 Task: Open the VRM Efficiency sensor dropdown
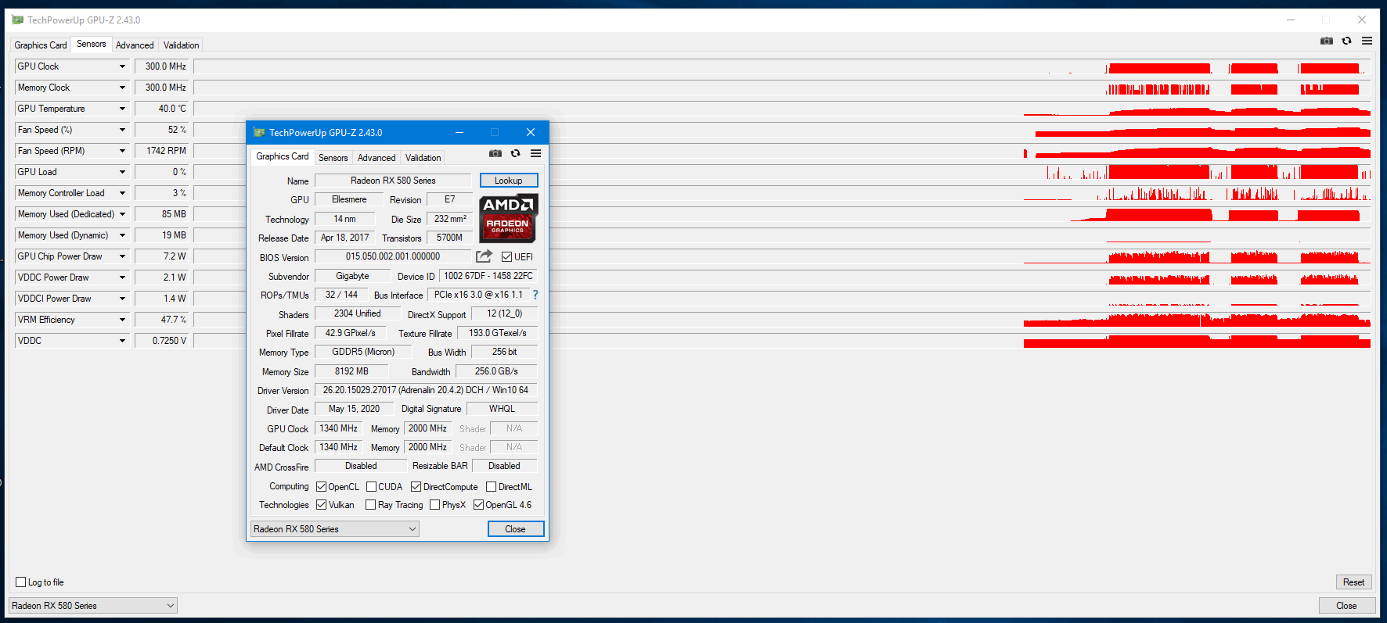pos(122,320)
